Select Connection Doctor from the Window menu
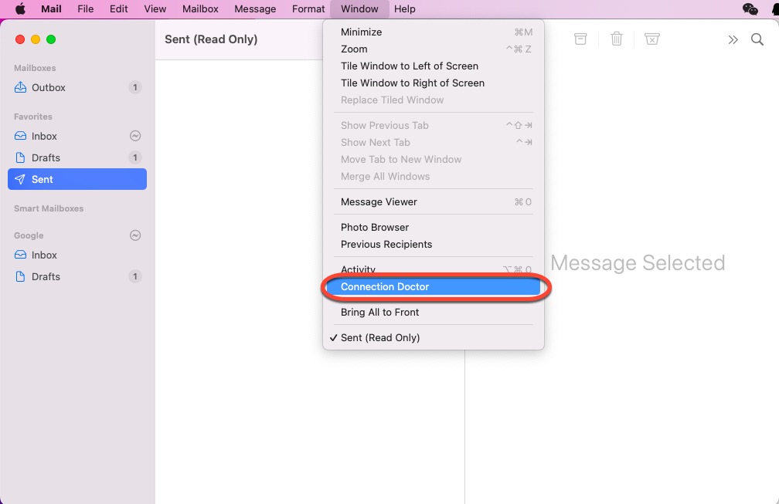This screenshot has height=504, width=779. pyautogui.click(x=385, y=286)
